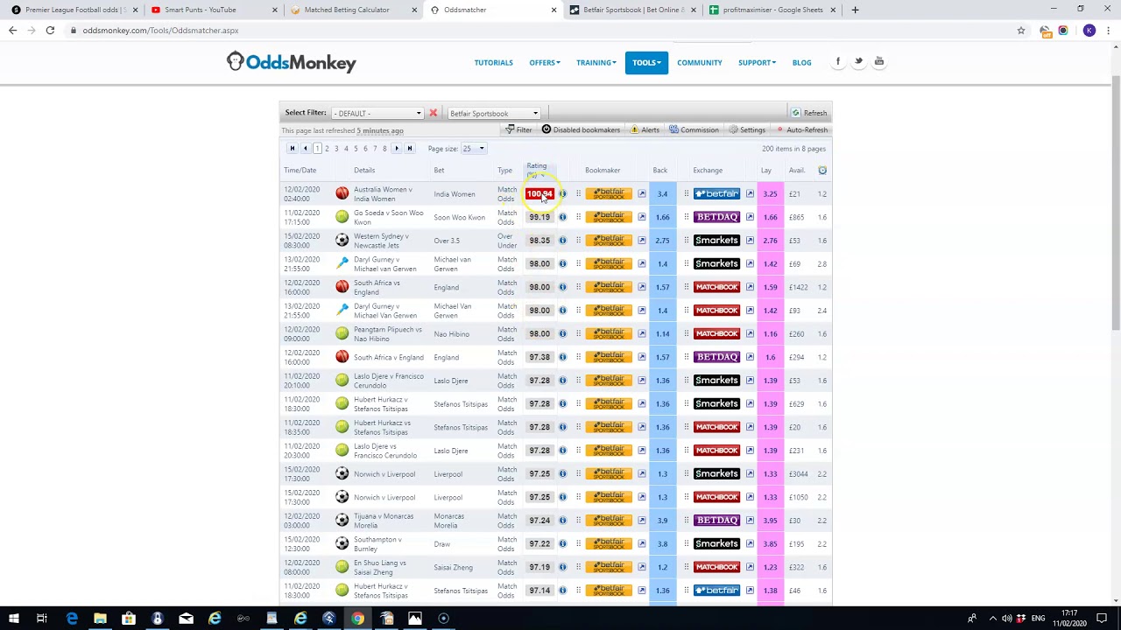Expand the Training menu

coord(596,62)
